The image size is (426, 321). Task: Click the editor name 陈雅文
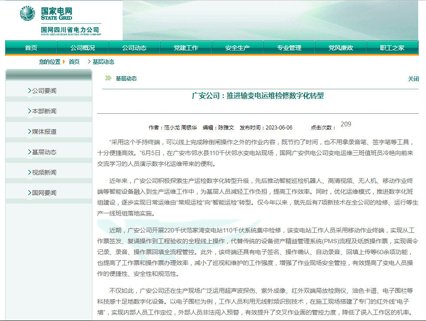(226, 128)
